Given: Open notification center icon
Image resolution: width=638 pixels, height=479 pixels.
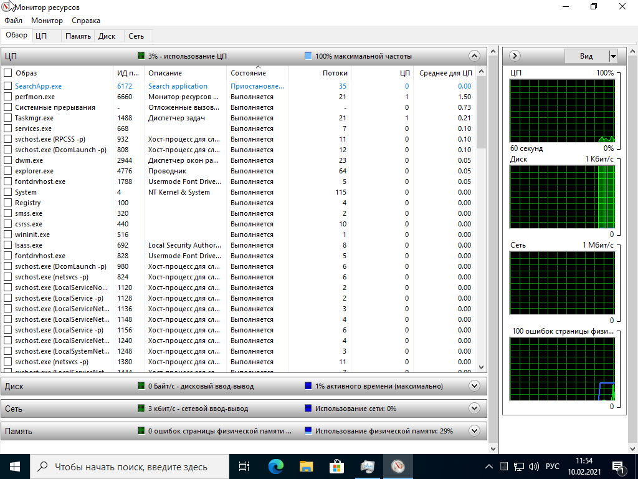Looking at the screenshot, I should coord(619,467).
